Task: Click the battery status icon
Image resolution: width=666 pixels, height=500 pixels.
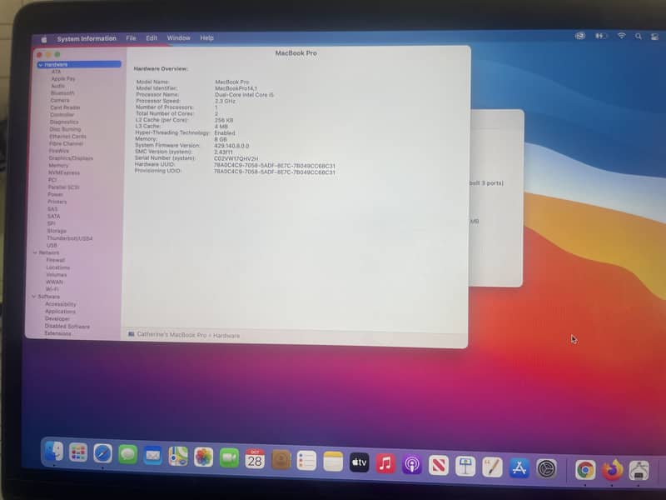Action: point(600,36)
